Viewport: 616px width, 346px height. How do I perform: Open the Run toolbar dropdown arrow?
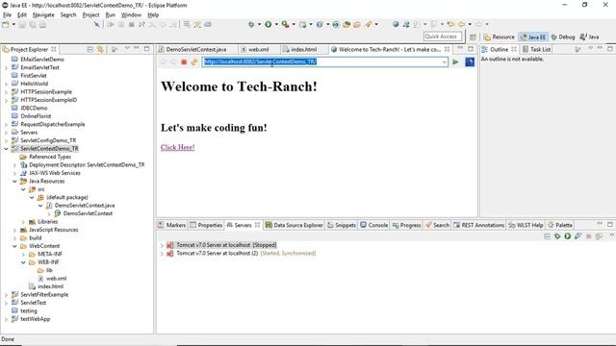pos(276,25)
